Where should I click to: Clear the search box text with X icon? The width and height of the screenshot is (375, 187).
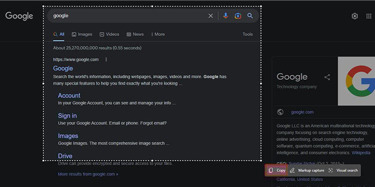click(x=210, y=16)
